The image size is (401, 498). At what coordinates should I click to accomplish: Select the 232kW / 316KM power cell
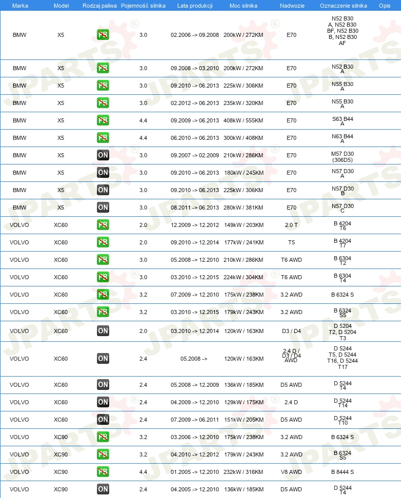click(243, 472)
